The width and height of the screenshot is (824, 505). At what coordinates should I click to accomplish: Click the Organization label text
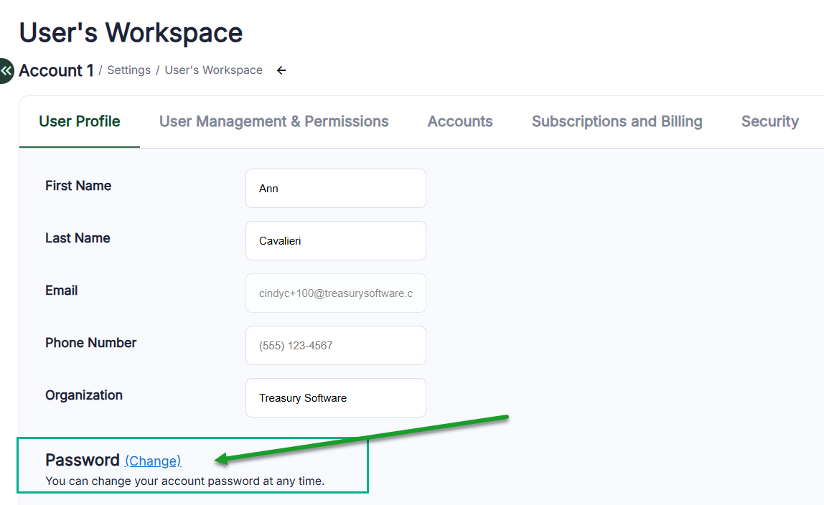point(84,395)
